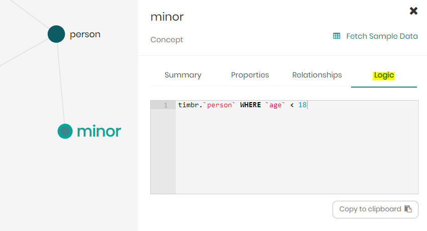Viewport: 427px width, 231px height.
Task: Click the `age` token in the query
Action: click(x=276, y=105)
